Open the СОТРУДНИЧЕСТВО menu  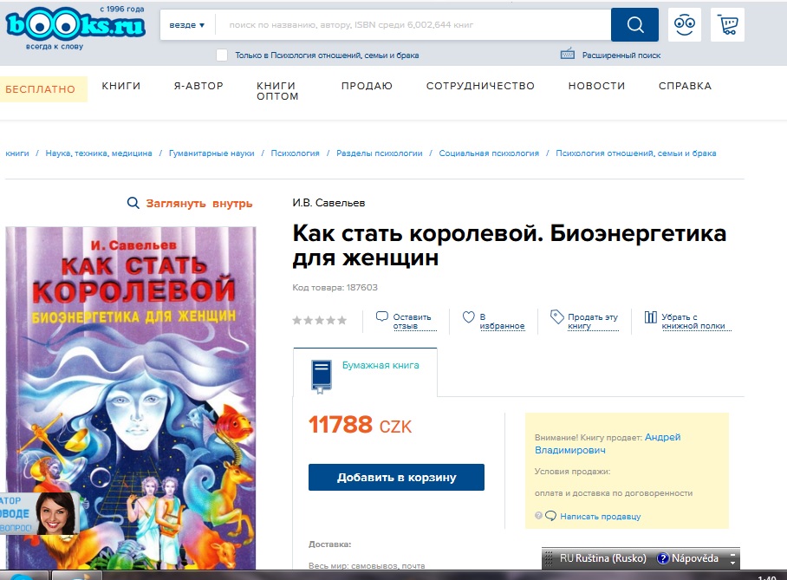pos(480,86)
